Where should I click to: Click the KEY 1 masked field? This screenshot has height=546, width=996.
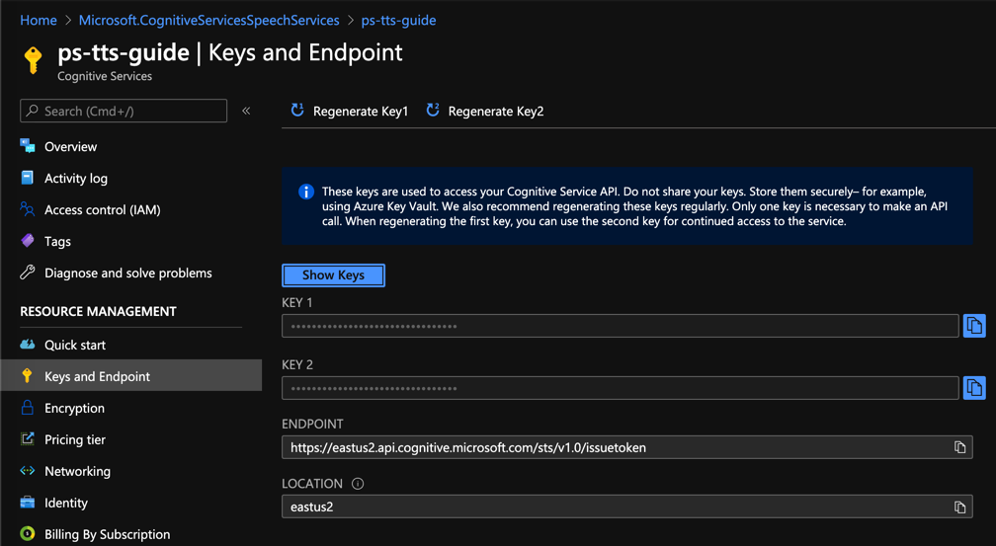[620, 327]
